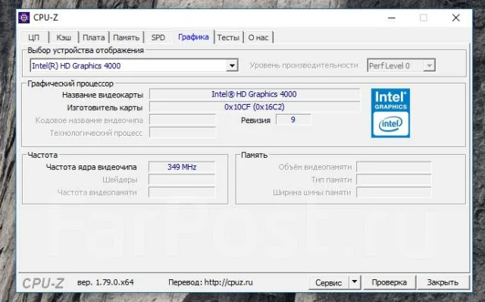This screenshot has height=302, width=485.
Task: Click the CPU-Z title bar app icon
Action: click(x=24, y=17)
